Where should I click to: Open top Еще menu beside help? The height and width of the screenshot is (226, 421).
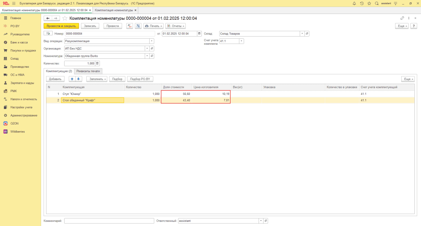(402, 26)
